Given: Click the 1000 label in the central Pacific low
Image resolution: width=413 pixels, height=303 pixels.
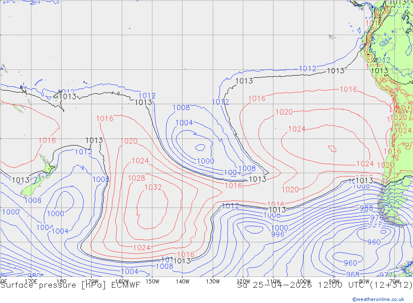Looking at the screenshot, I should click(205, 161).
